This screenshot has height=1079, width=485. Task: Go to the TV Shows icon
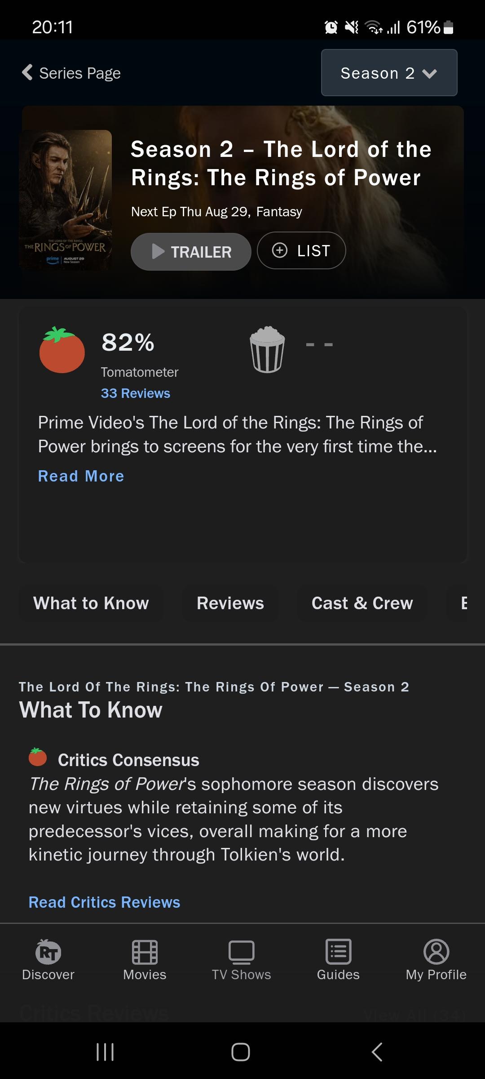241,952
